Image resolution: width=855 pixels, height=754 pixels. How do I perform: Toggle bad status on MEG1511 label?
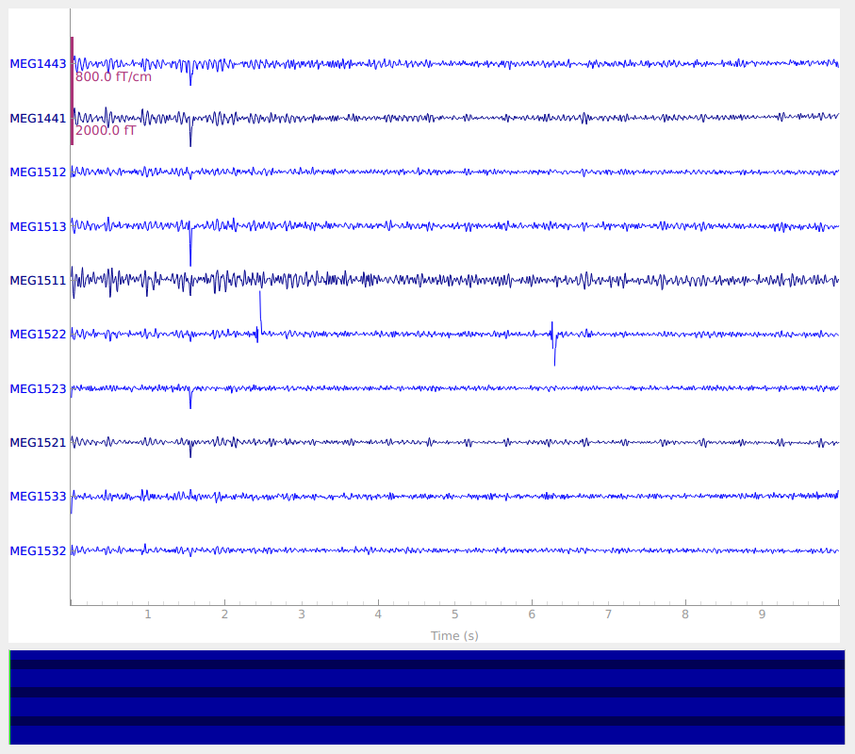click(38, 281)
